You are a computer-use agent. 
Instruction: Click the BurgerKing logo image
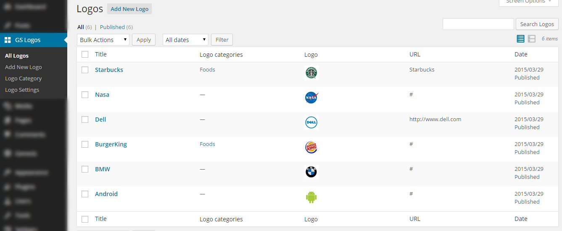click(x=311, y=147)
